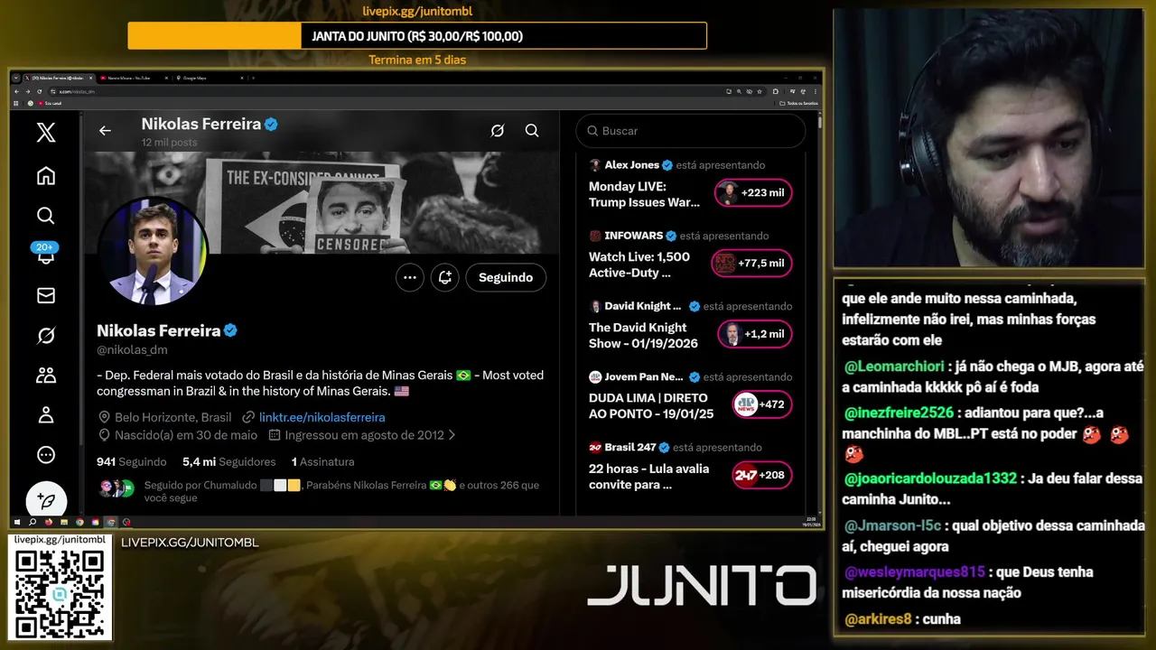Image resolution: width=1156 pixels, height=650 pixels.
Task: Open More options circle in sidebar
Action: click(46, 455)
